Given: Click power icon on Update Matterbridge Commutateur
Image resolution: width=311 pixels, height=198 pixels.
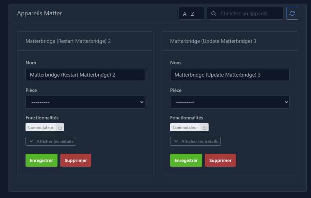Looking at the screenshot, I should (204, 128).
